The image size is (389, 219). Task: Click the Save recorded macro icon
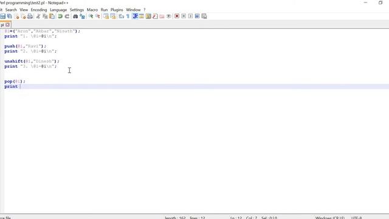[x=204, y=16]
